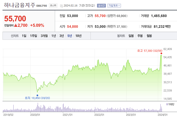This screenshot has width=177, height=118.
Task: Click the calendar icon beside 2024.02.16
Action: pyautogui.click(x=62, y=6)
